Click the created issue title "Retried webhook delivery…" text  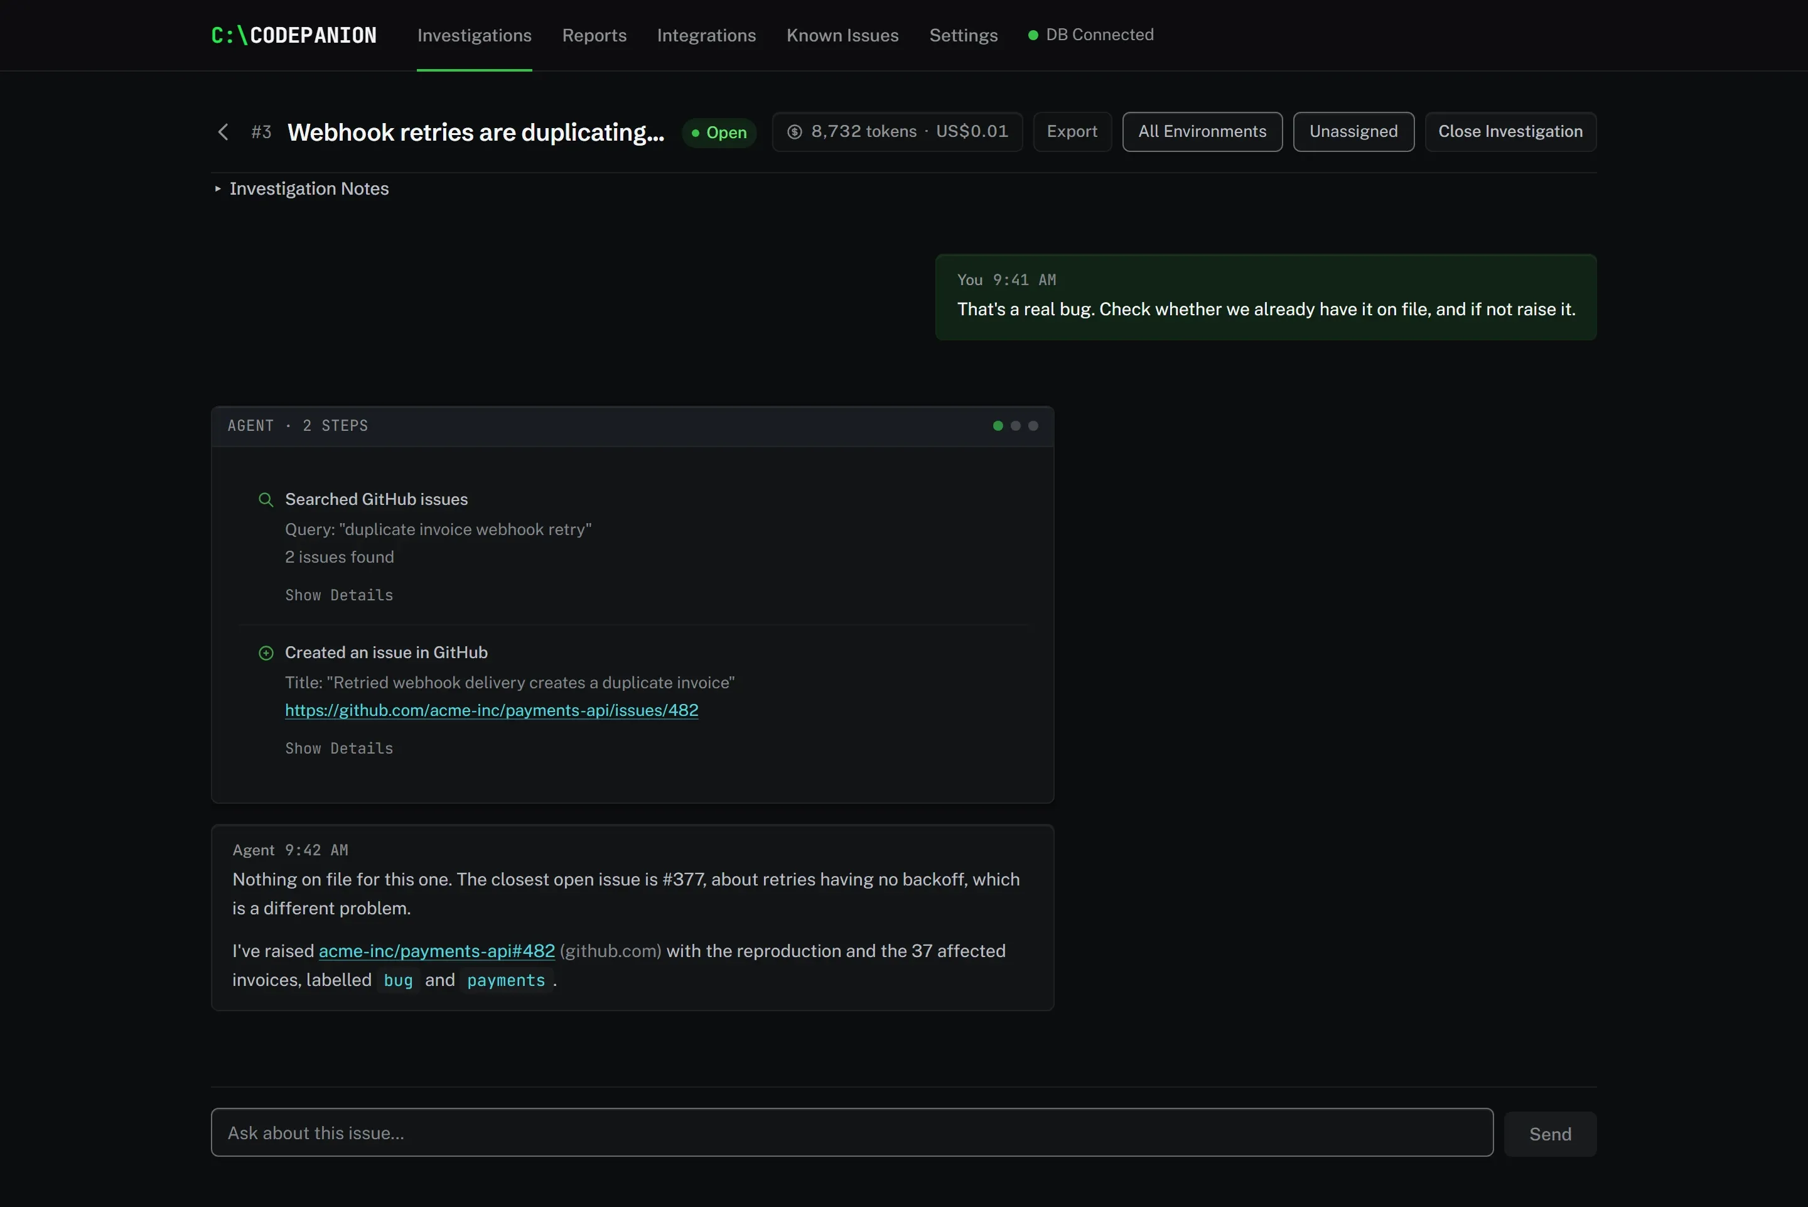pyautogui.click(x=530, y=683)
